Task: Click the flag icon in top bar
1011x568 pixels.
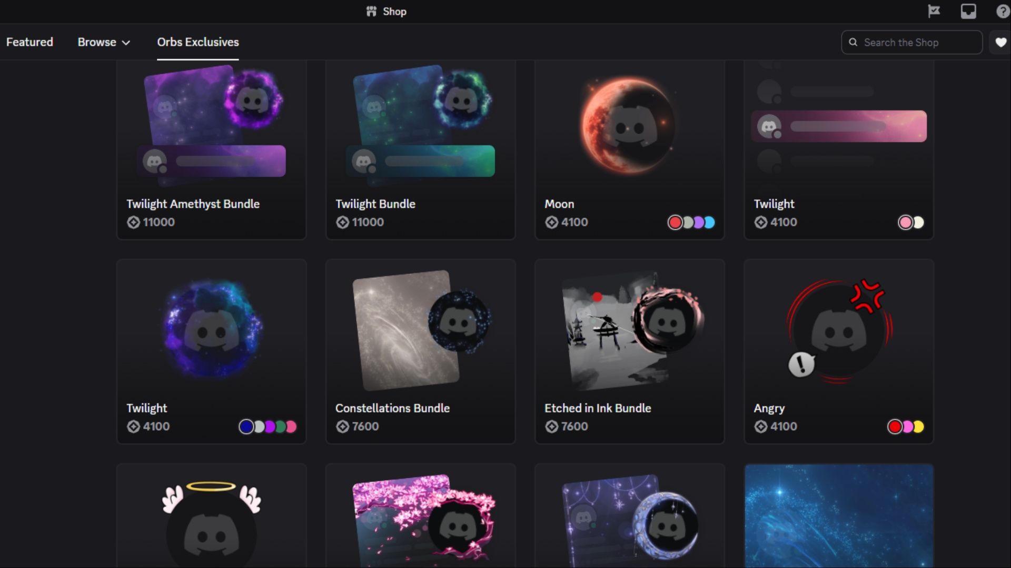Action: (934, 11)
